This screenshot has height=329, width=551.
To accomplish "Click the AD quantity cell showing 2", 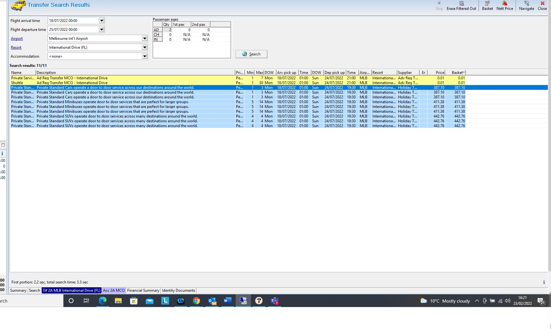I will pos(167,30).
